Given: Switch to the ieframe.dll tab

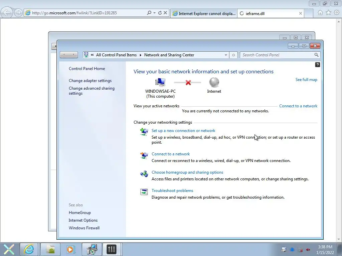Looking at the screenshot, I should click(271, 13).
